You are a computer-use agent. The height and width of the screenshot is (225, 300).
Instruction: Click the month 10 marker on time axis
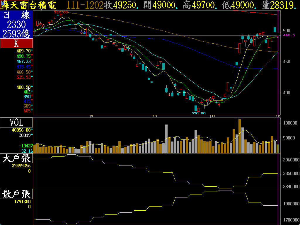[154, 116]
